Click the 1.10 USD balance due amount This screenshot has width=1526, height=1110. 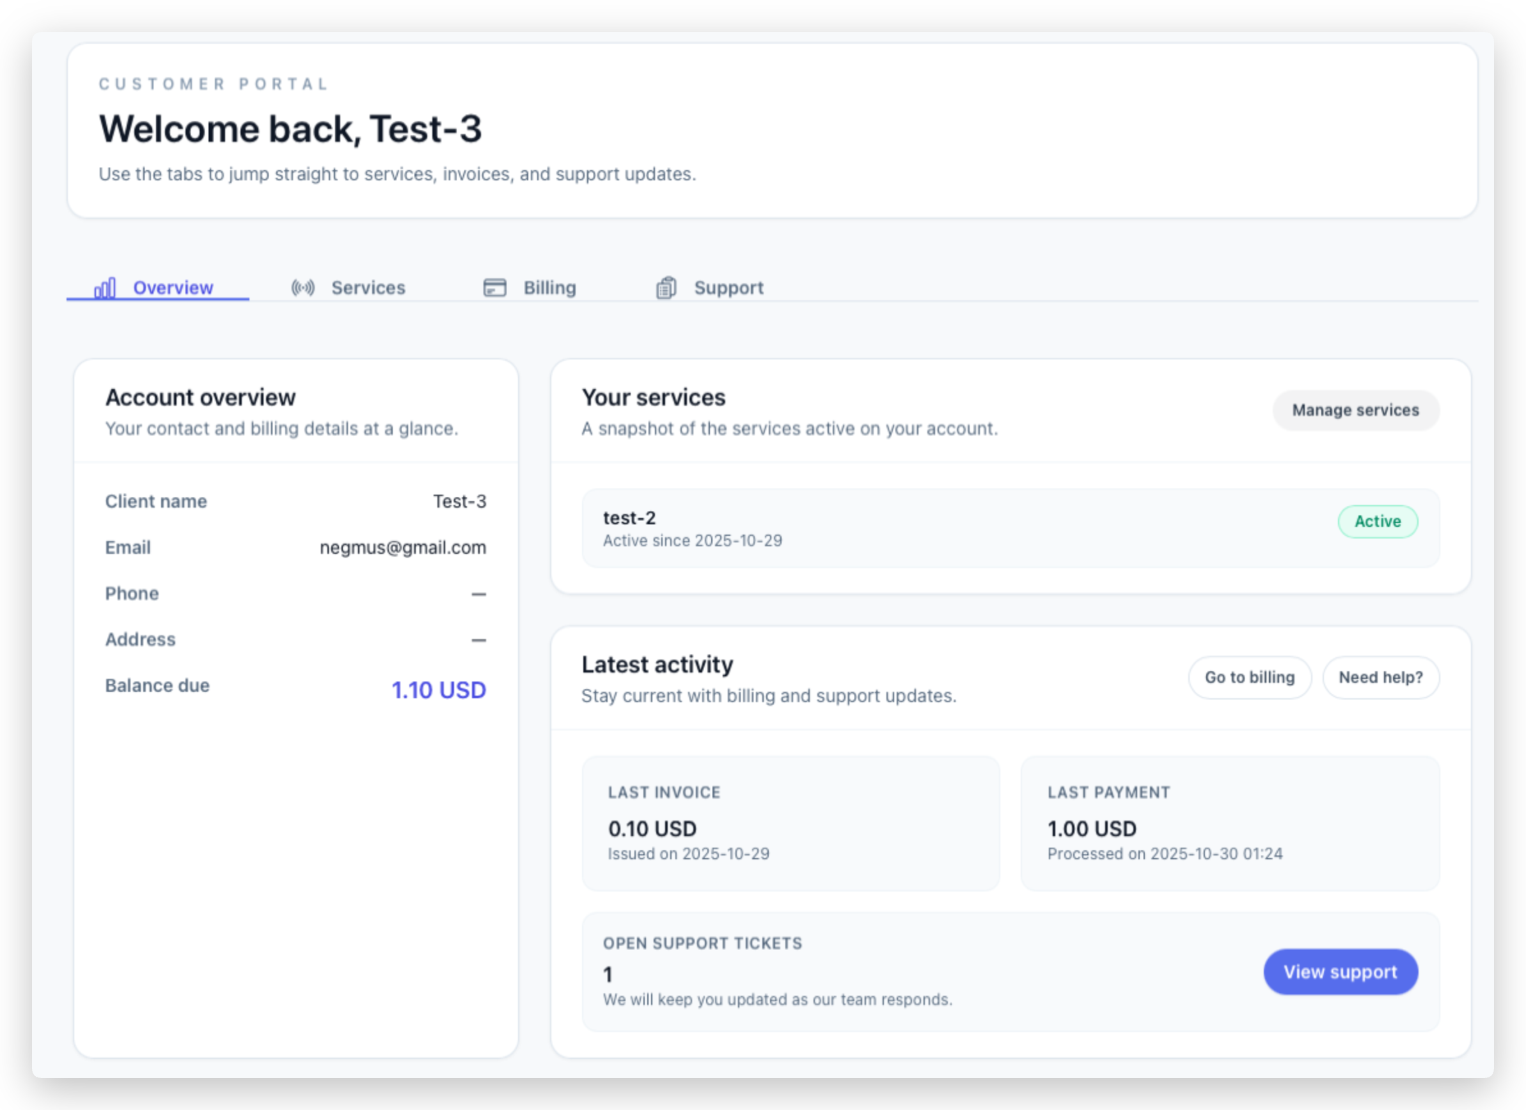coord(439,690)
